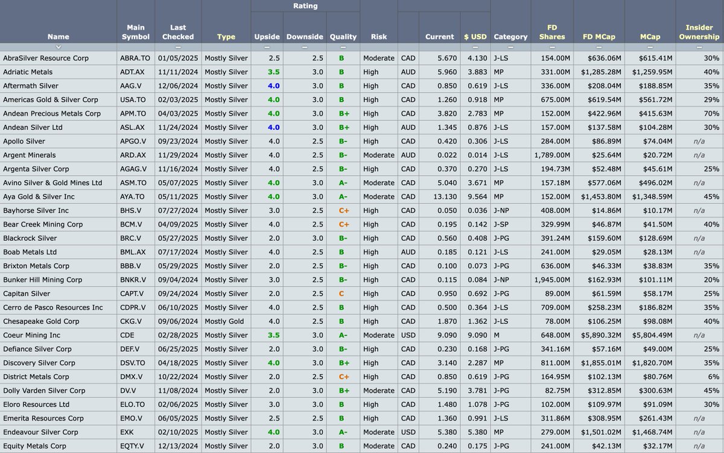Open the filter control under Insider Ownership column
Image resolution: width=724 pixels, height=453 pixels.
(x=699, y=47)
